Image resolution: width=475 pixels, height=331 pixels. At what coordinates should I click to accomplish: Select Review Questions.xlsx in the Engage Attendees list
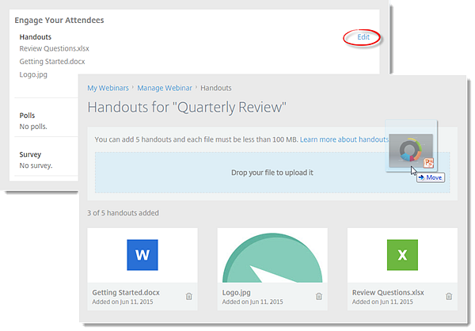52,48
